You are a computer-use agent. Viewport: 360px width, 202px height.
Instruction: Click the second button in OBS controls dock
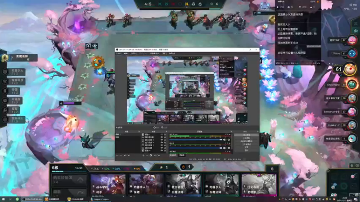[246, 138]
